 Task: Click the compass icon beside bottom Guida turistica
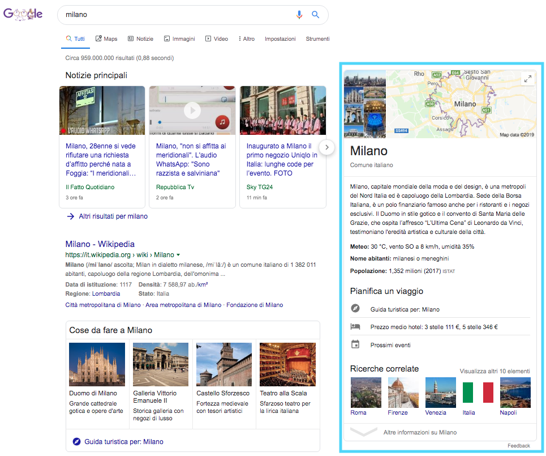click(x=76, y=442)
